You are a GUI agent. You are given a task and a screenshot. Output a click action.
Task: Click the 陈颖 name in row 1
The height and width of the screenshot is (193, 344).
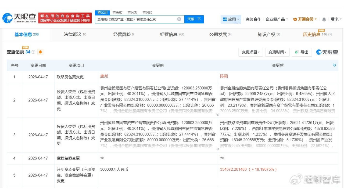224,76
